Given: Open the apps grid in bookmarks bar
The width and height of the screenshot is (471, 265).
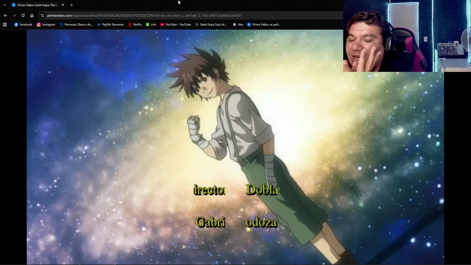Looking at the screenshot, I should [x=5, y=25].
